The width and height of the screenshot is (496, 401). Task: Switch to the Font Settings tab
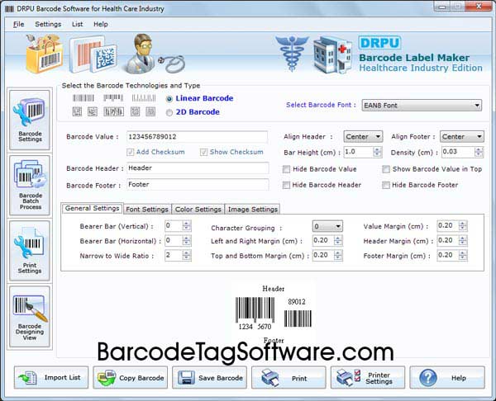click(147, 210)
